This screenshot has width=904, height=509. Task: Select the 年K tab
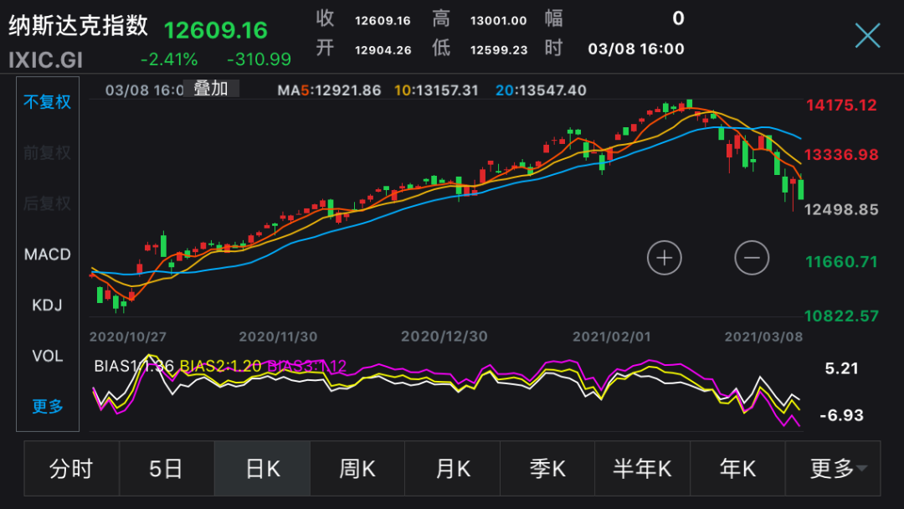[737, 469]
